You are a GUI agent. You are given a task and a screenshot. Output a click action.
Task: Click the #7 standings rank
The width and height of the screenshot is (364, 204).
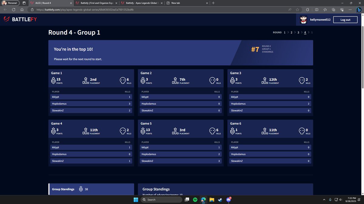tap(255, 49)
